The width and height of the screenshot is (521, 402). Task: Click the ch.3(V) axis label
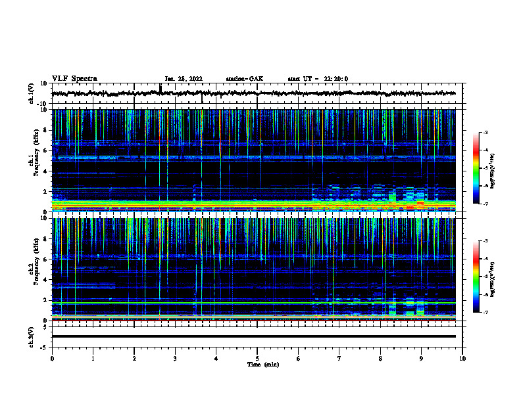point(32,337)
